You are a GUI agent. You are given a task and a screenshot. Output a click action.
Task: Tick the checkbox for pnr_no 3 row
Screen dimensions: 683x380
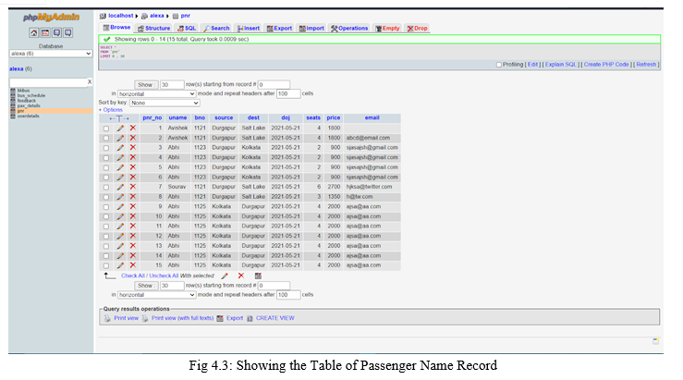coord(106,148)
